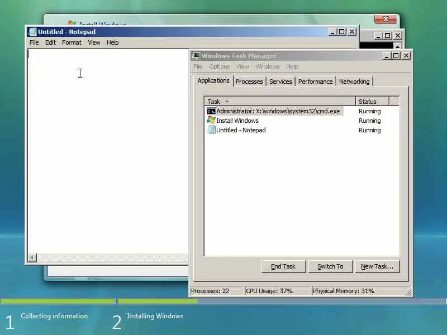The image size is (447, 335).
Task: Switch to the Performance tab
Action: [315, 82]
